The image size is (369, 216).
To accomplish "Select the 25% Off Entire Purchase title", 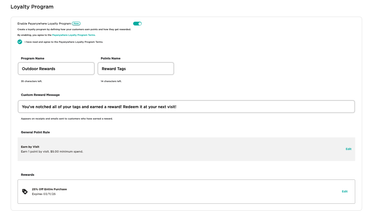I will pos(49,189).
